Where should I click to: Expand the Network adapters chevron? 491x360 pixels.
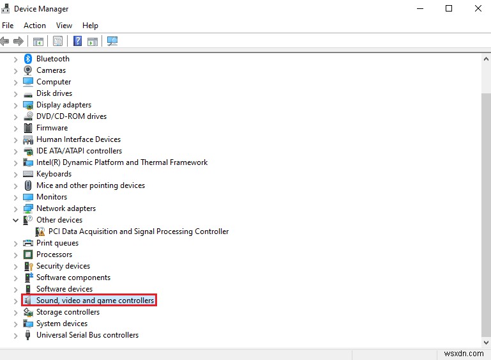15,209
